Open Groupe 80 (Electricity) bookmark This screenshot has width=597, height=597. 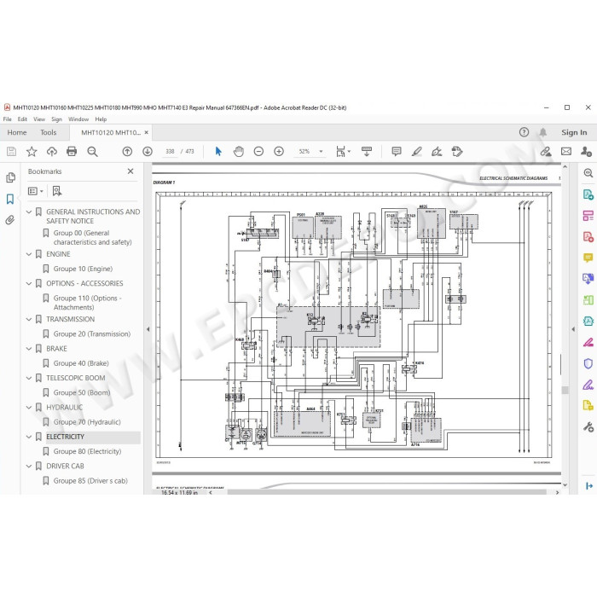[87, 451]
